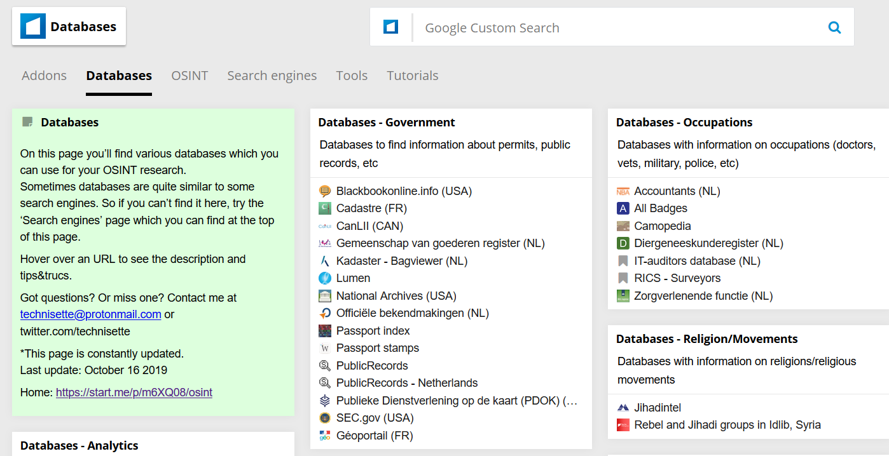This screenshot has width=889, height=456.
Task: Click the Jihadintel favicon
Action: click(x=623, y=408)
